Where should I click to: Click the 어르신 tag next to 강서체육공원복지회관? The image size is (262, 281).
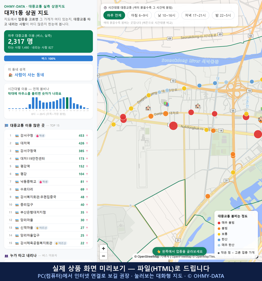click(x=61, y=243)
